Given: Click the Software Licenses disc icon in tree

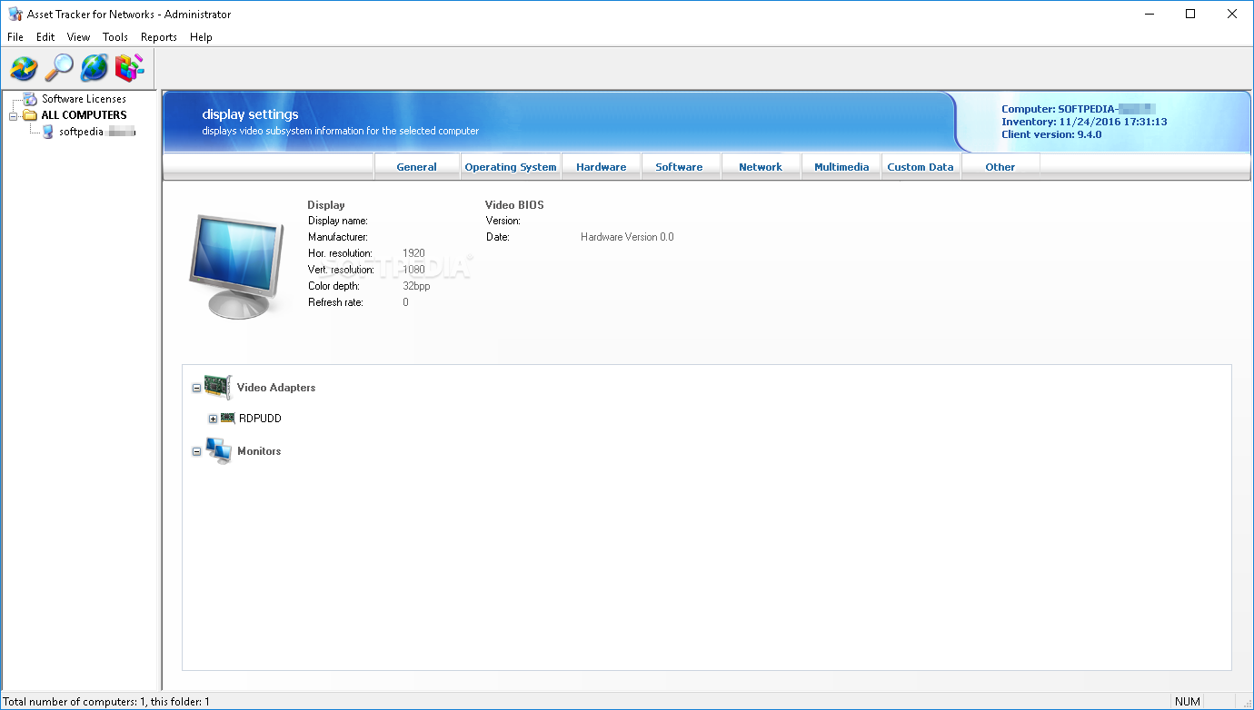Looking at the screenshot, I should 31,98.
